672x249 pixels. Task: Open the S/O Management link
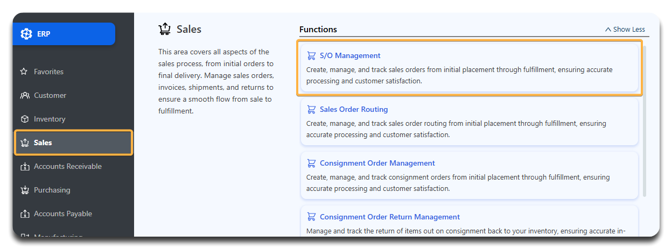pos(349,55)
